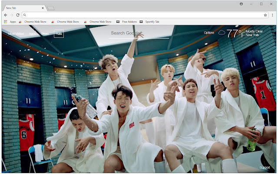Image resolution: width=278 pixels, height=174 pixels.
Task: Click into the browser address bar
Action: [x=145, y=15]
